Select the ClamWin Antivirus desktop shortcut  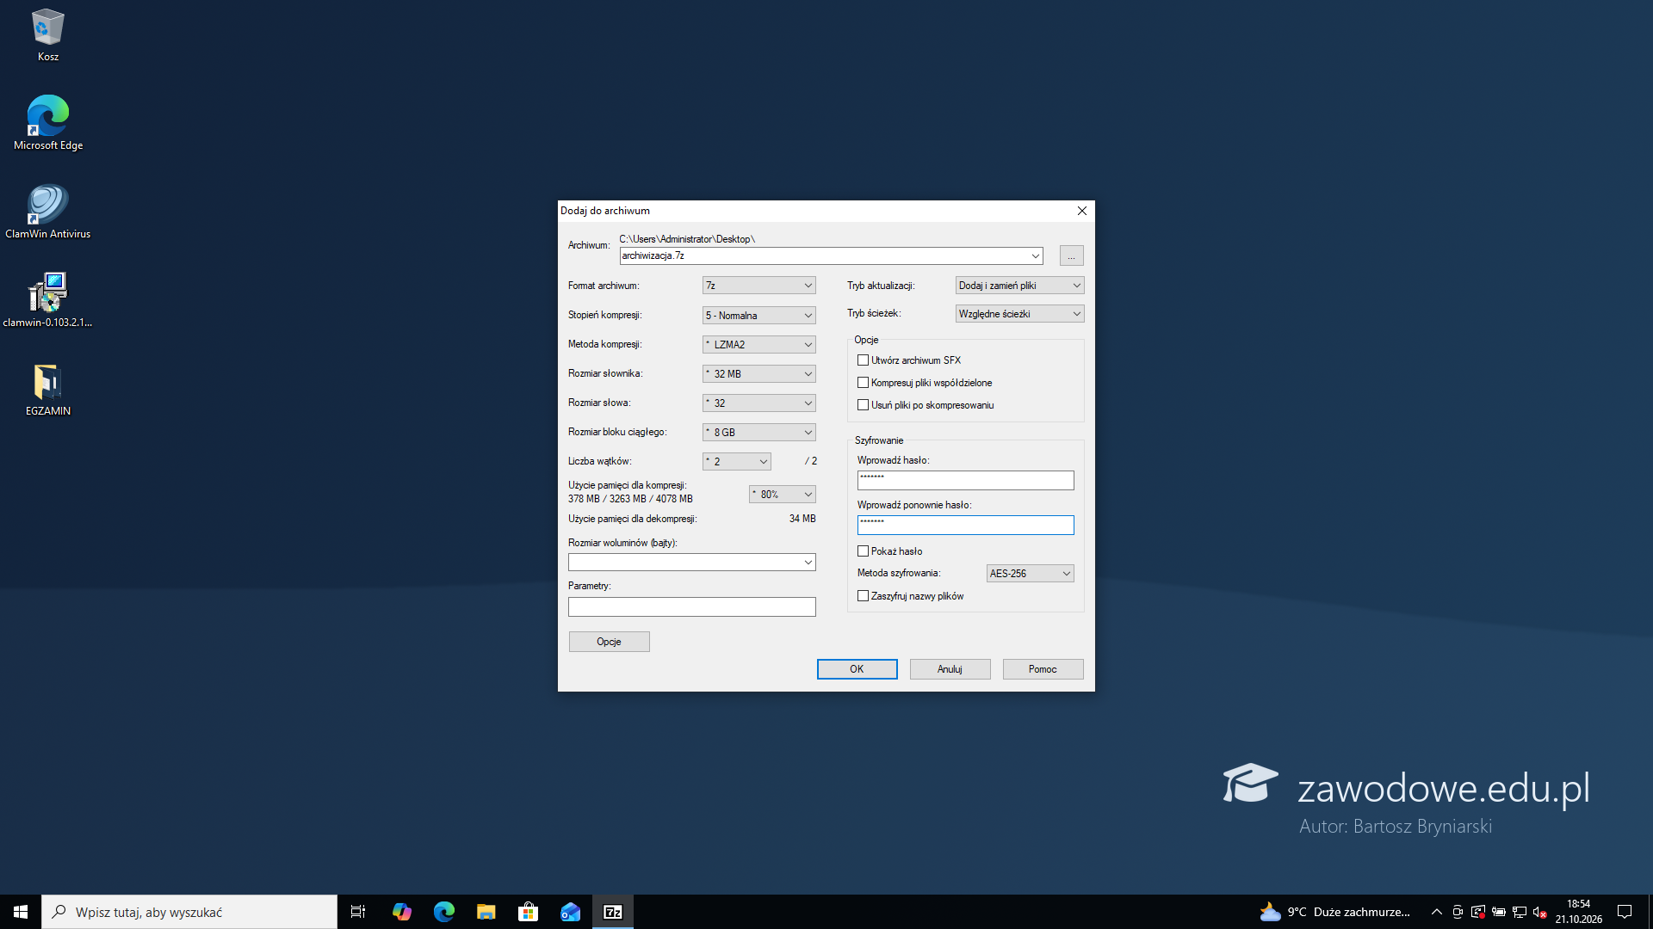(47, 212)
